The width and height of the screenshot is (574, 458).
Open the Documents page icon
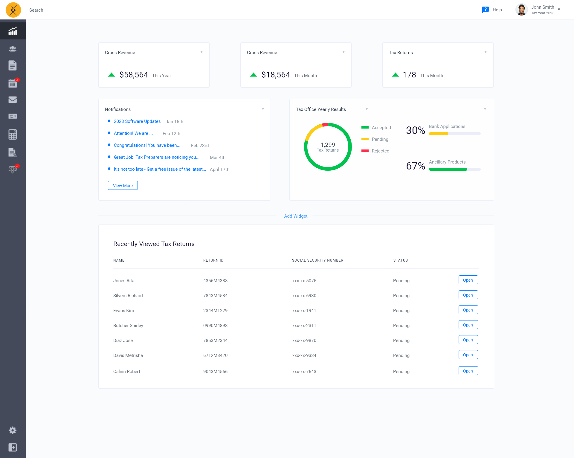[x=13, y=65]
